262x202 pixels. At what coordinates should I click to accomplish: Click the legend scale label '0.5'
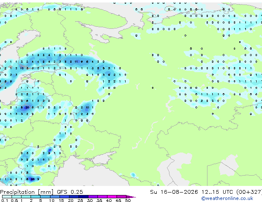[x=14, y=200]
